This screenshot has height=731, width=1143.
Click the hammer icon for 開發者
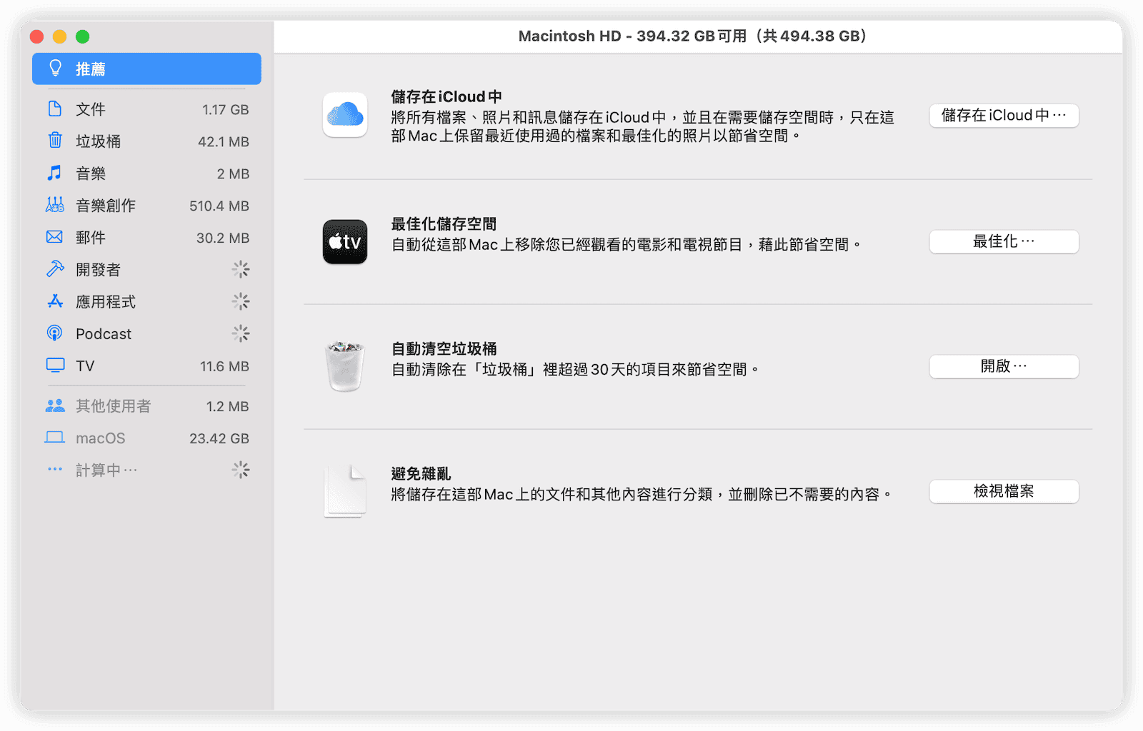[x=55, y=269]
